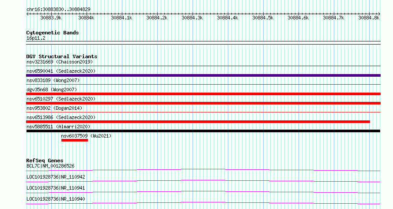Click the 16p11.2 band label
Viewport: 393px width, 209px height.
click(36, 38)
